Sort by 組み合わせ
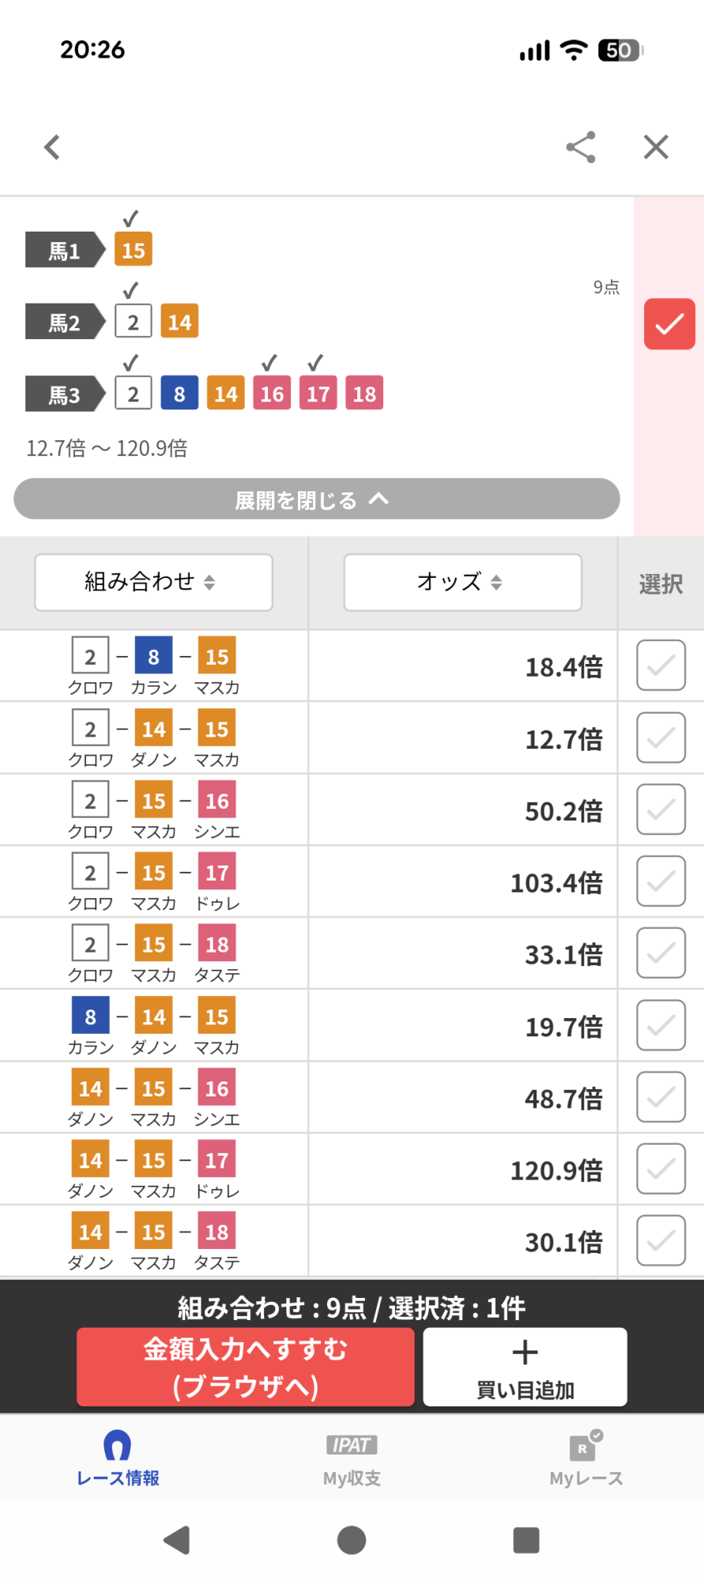This screenshot has width=704, height=1581. pos(153,583)
